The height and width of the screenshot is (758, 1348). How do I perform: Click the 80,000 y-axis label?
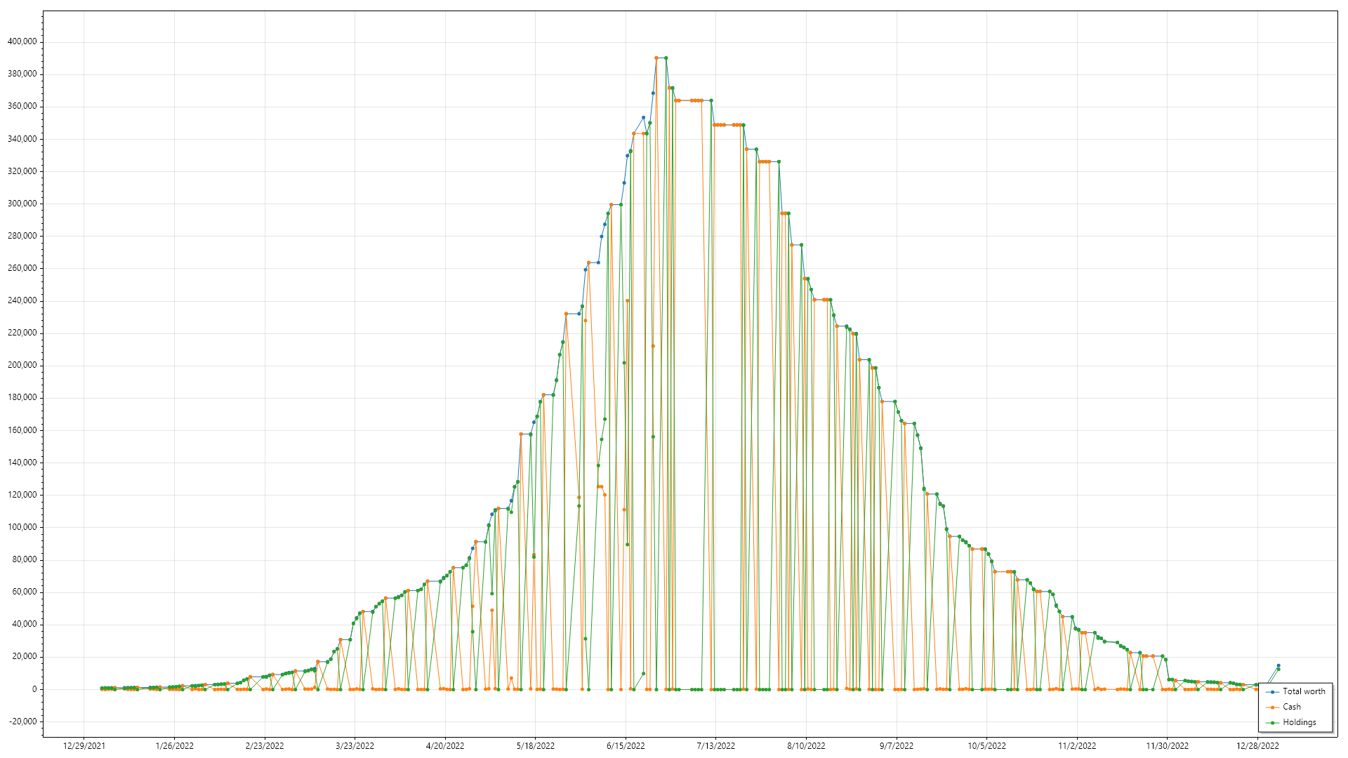[x=24, y=559]
